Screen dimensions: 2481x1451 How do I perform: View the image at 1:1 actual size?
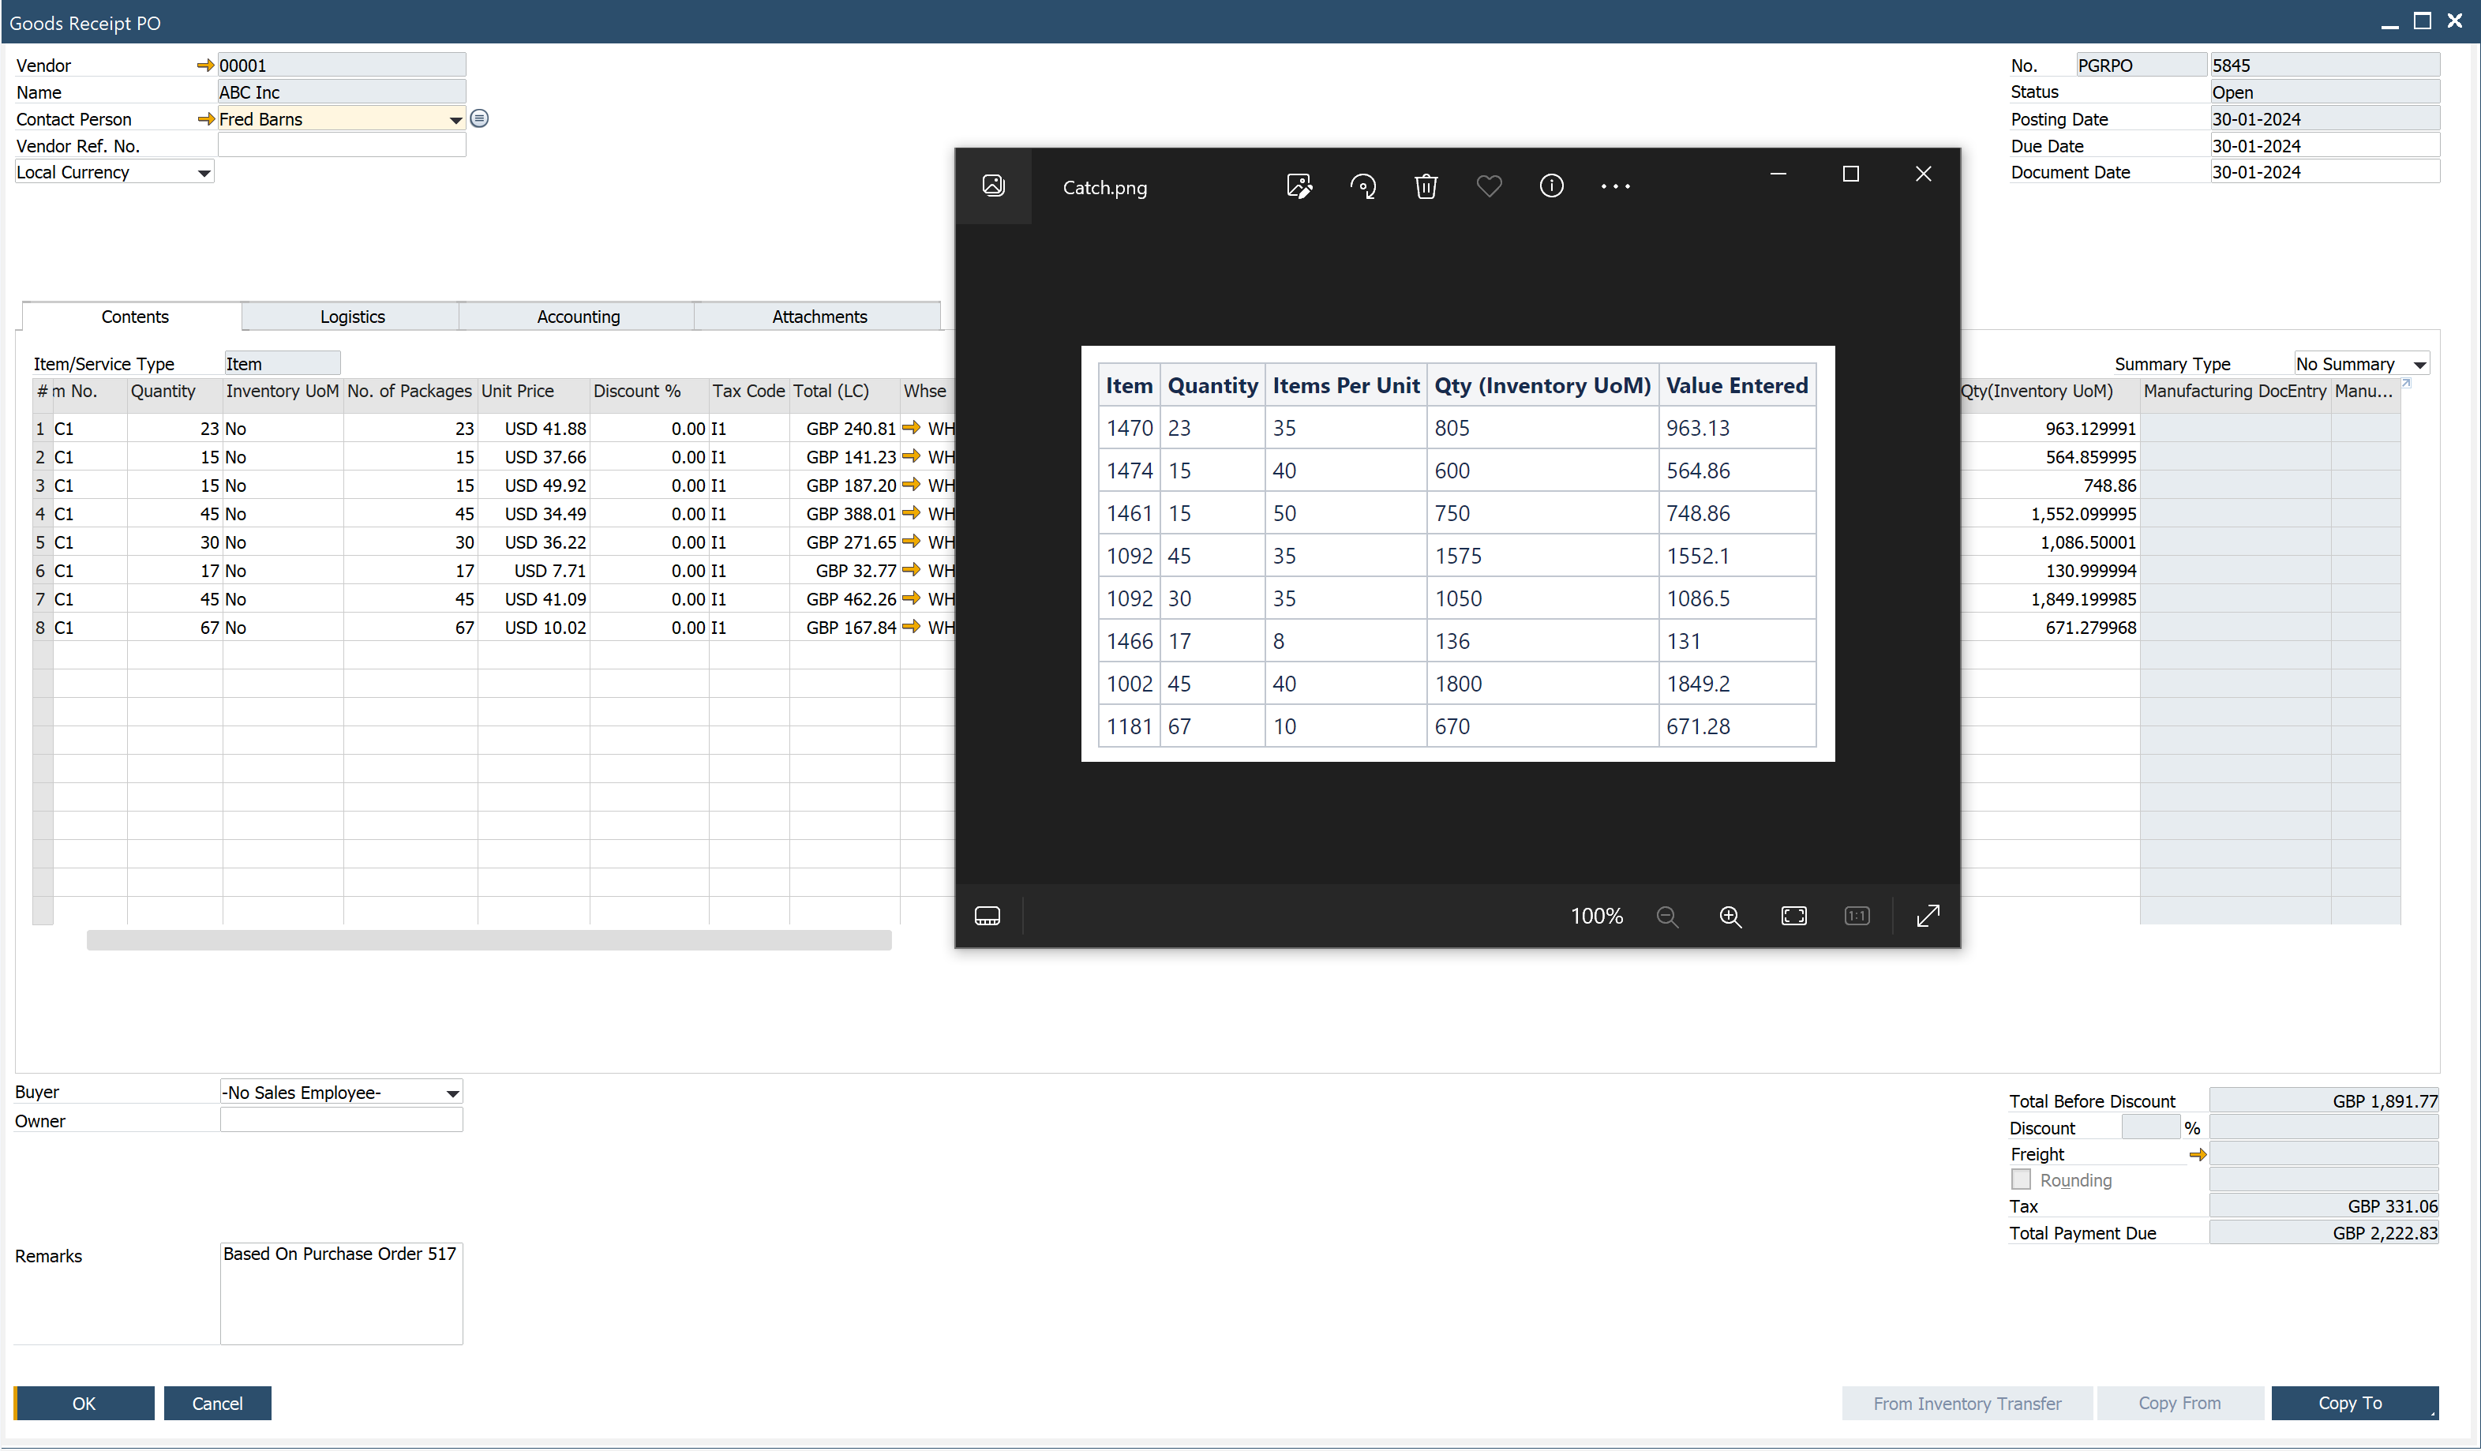[1857, 916]
